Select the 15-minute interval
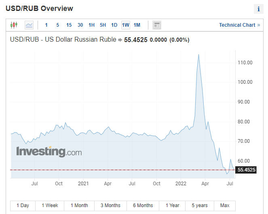This screenshot has height=214, width=268. point(69,25)
